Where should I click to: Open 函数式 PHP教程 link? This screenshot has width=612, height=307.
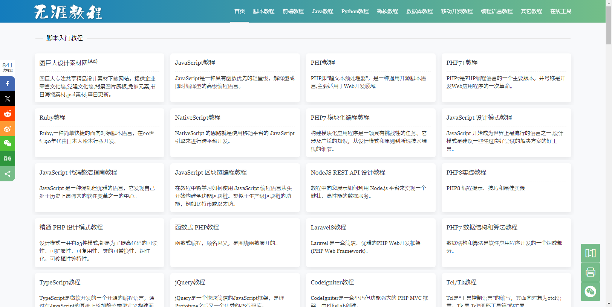pos(197,227)
